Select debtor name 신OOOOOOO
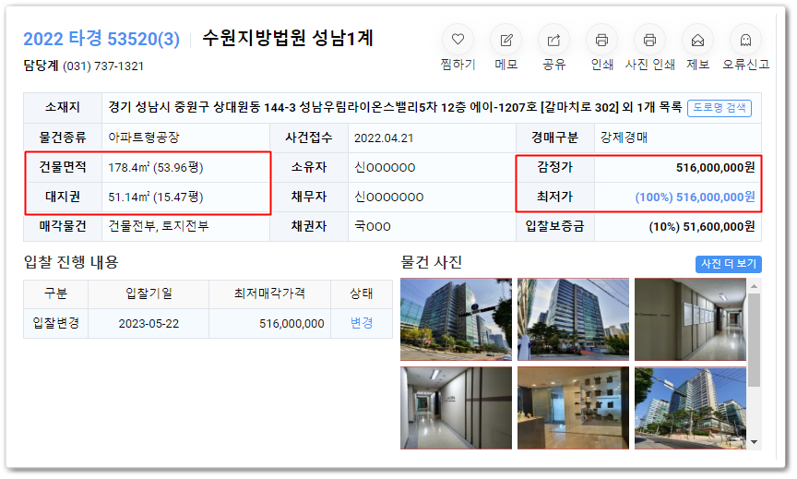The height and width of the screenshot is (479, 797). pyautogui.click(x=389, y=197)
